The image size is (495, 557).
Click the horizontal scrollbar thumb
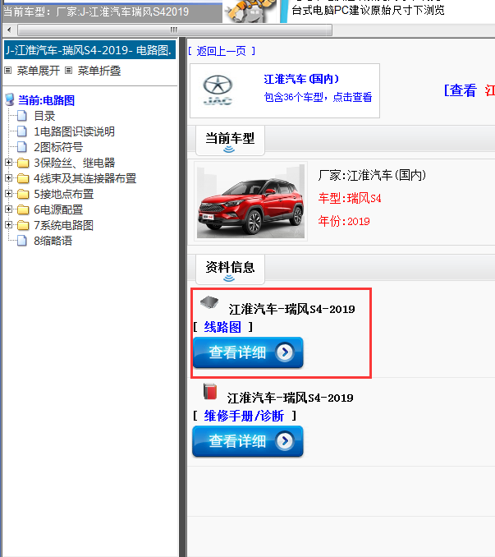[175, 30]
